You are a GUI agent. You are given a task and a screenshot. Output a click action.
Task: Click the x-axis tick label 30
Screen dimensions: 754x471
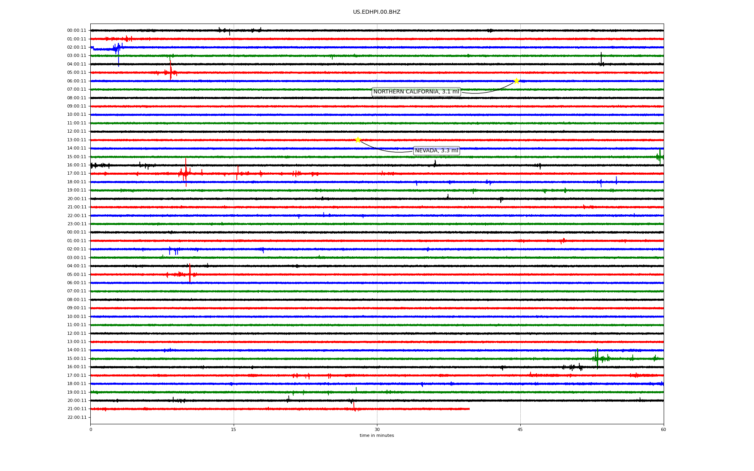(377, 429)
